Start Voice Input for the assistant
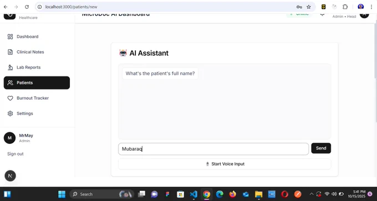Image resolution: width=377 pixels, height=201 pixels. pyautogui.click(x=225, y=164)
